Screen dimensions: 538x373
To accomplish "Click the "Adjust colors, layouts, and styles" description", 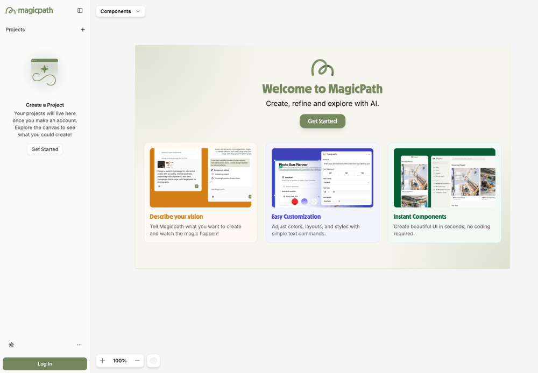I will click(x=316, y=230).
